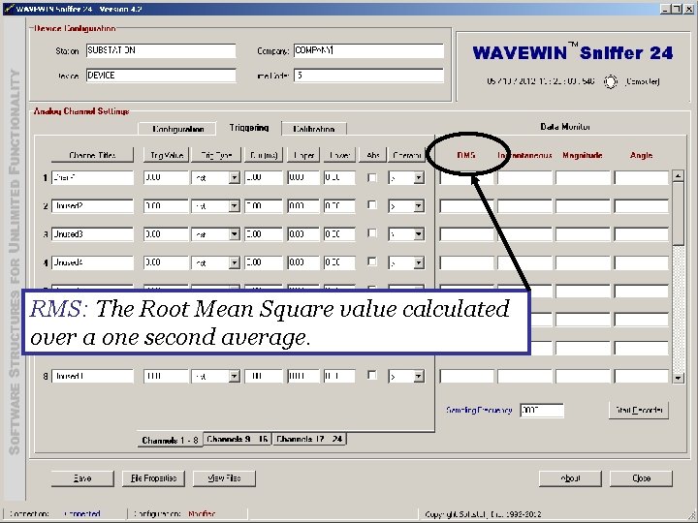Open the Operator dropdown for channel 1

tap(419, 178)
